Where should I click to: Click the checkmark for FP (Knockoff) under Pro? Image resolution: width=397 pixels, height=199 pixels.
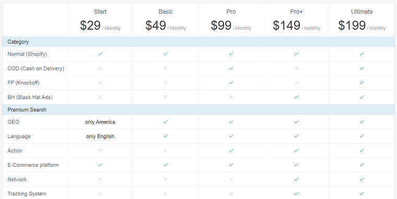click(x=231, y=83)
